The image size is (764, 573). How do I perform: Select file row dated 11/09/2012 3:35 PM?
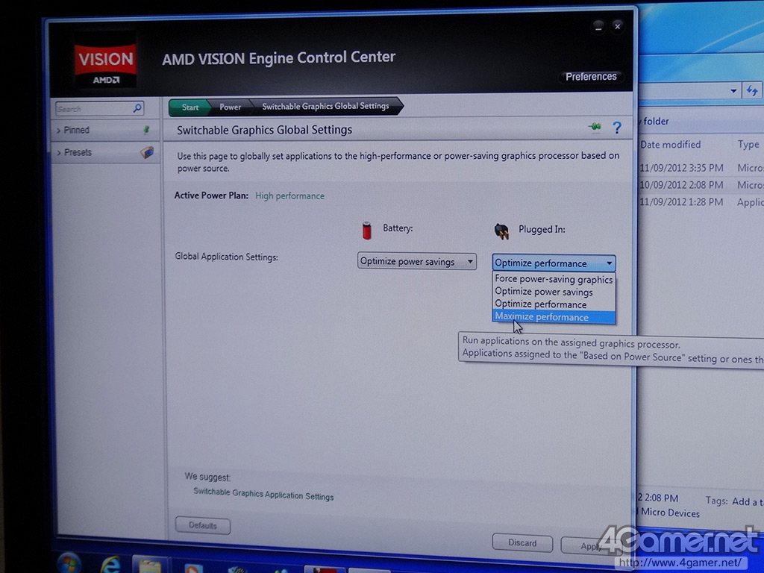pyautogui.click(x=701, y=168)
